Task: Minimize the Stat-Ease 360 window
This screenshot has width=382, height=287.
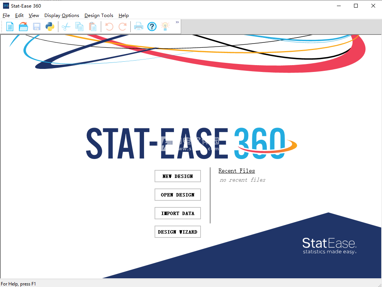Action: pyautogui.click(x=339, y=6)
